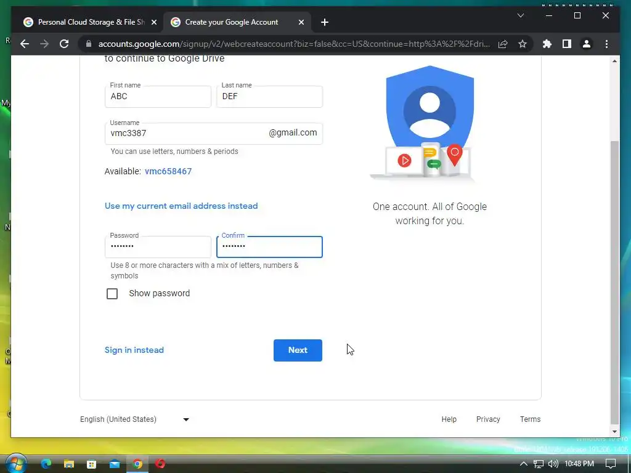Click the Last name field containing DEF
Screen dimensions: 631x473
269,97
